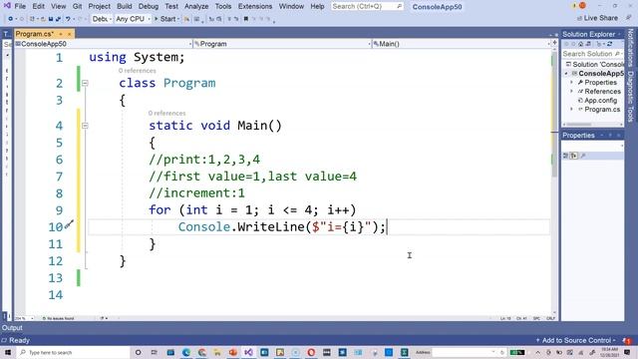Click the split editor window icon
The height and width of the screenshot is (359, 638).
(554, 42)
